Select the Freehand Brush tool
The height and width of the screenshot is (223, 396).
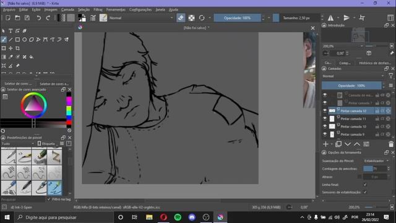(4, 40)
